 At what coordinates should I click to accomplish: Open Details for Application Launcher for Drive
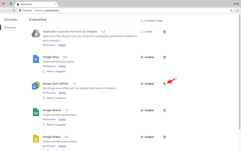coord(62,45)
